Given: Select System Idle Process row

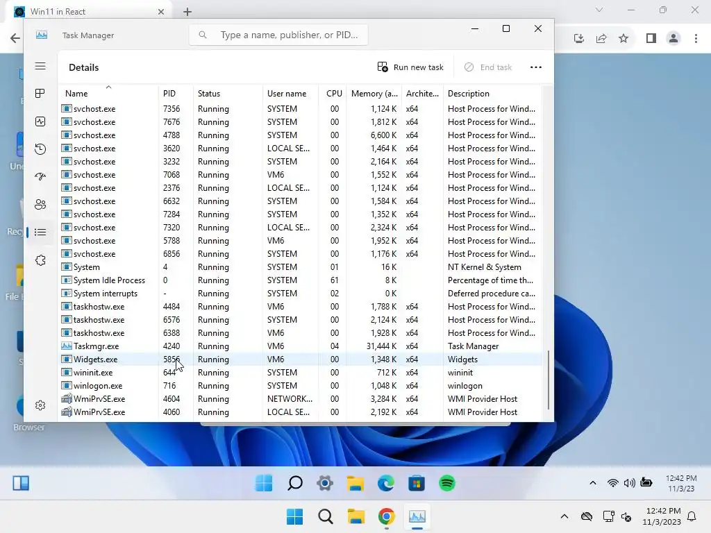Looking at the screenshot, I should pos(300,280).
